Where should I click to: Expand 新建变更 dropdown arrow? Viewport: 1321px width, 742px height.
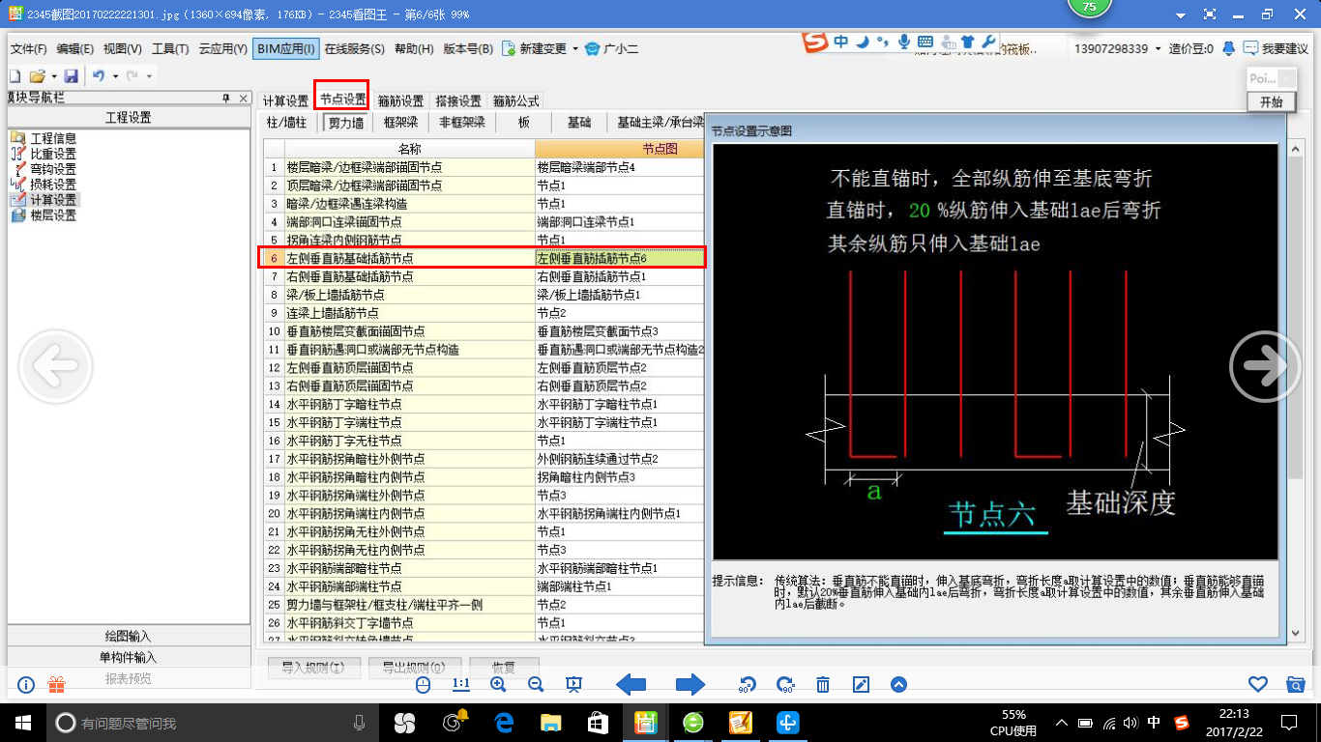tap(575, 49)
